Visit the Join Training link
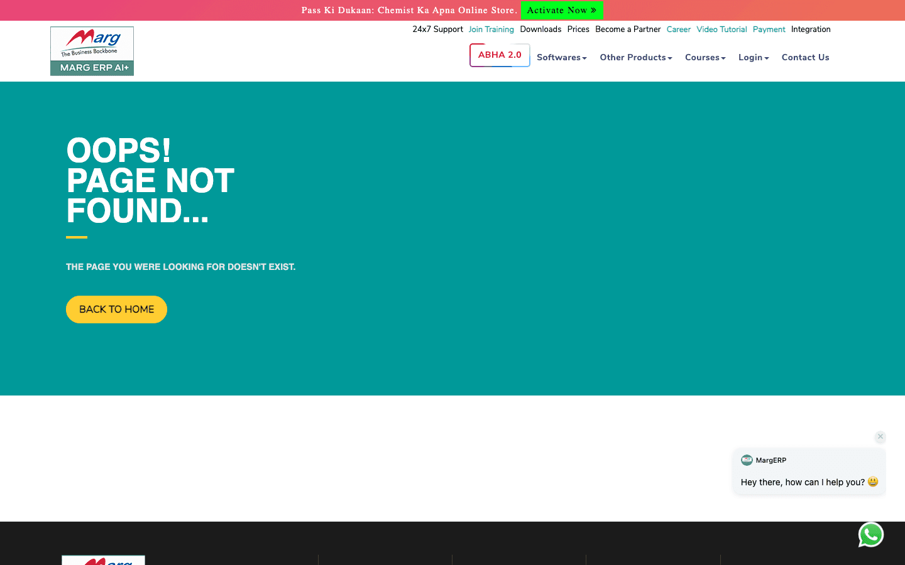 [491, 30]
